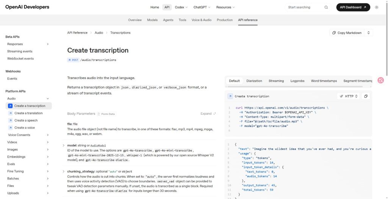
Task: Expand the Files sidebar section
Action: click(48, 186)
